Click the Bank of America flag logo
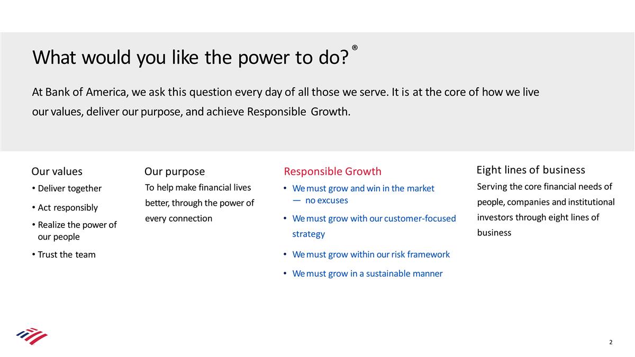 pos(32,336)
